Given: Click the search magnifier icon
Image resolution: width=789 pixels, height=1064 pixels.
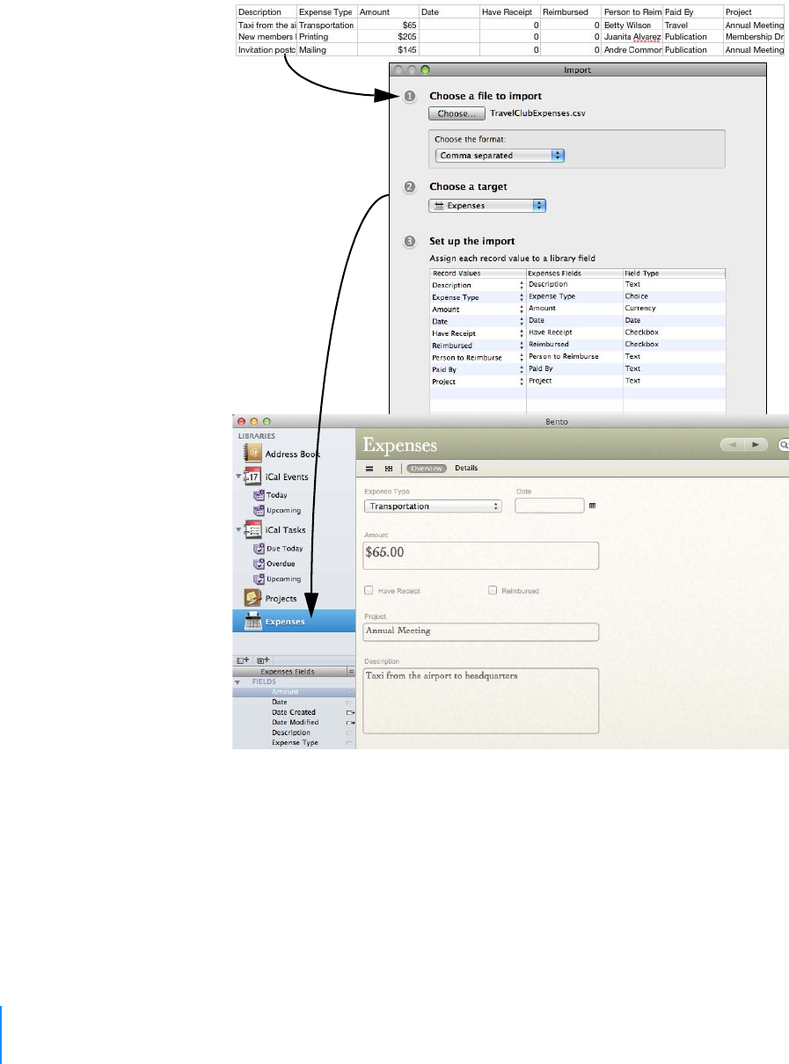Looking at the screenshot, I should tap(783, 446).
